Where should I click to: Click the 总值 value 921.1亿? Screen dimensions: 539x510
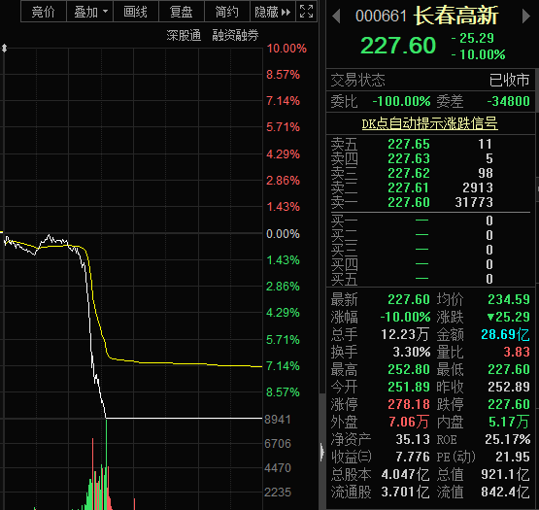click(505, 475)
